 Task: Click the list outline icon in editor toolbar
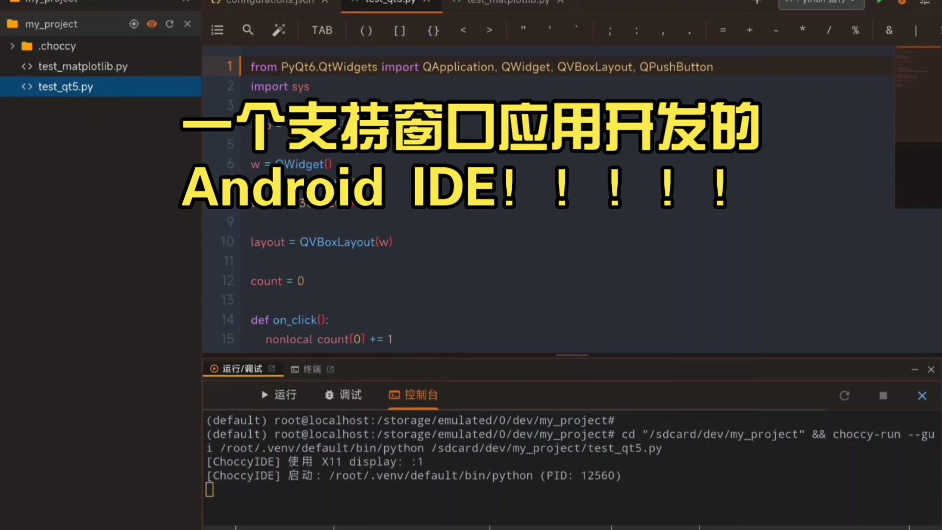217,30
